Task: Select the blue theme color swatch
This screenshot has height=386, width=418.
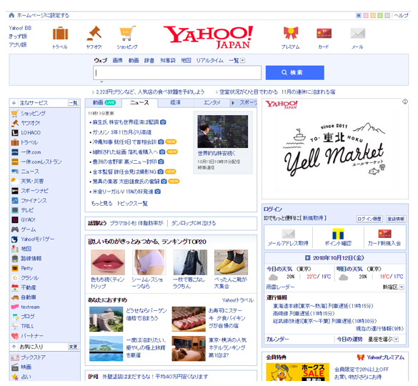Action: click(359, 16)
